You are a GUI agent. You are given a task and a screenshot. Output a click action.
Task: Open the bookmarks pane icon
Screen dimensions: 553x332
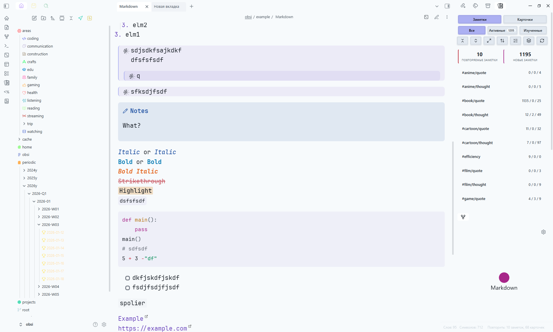click(34, 6)
